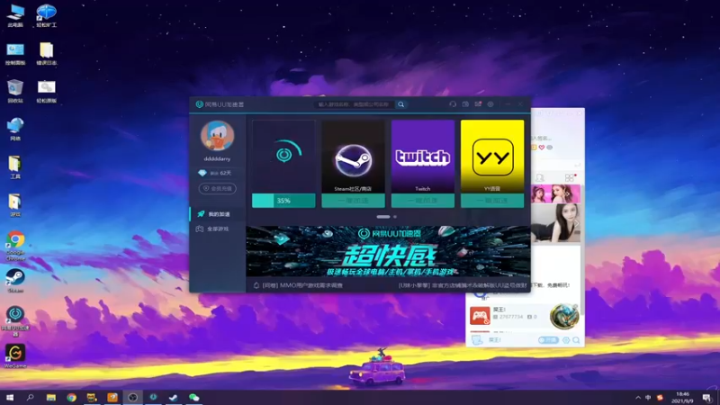
Task: Start one-click acceleration for Twitch
Action: pos(422,201)
